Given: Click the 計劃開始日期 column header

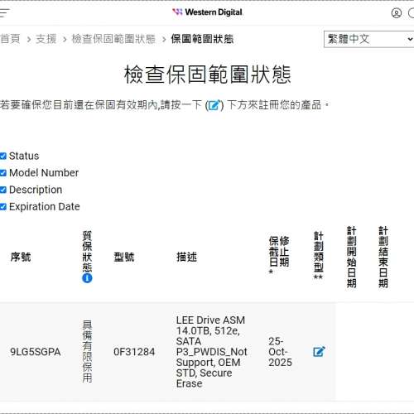Looking at the screenshot, I should [x=352, y=257].
